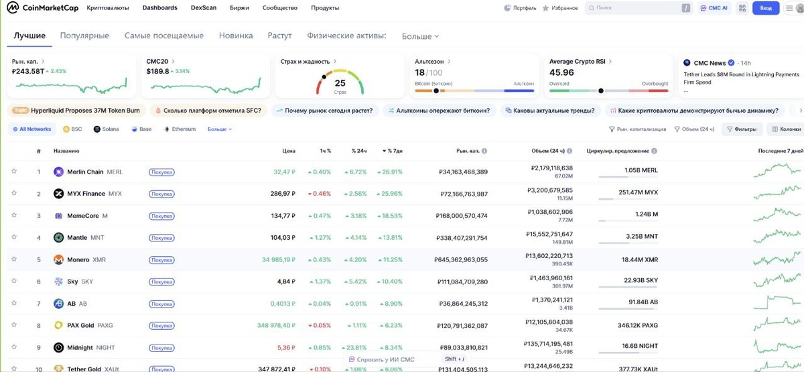The height and width of the screenshot is (372, 804).
Task: Click MYX Finance coin icon
Action: click(x=58, y=194)
